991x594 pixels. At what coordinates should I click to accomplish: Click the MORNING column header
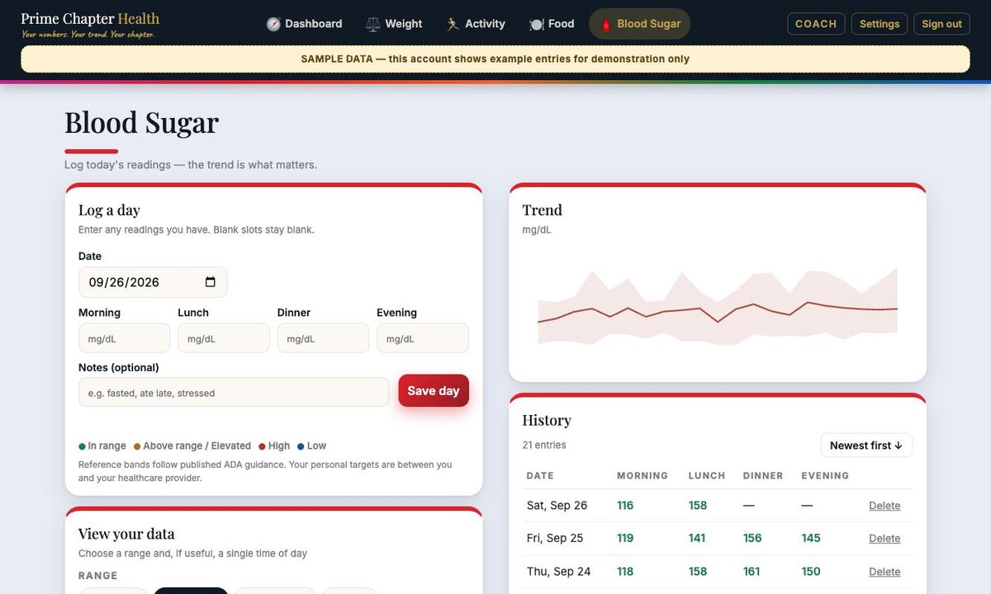(642, 476)
